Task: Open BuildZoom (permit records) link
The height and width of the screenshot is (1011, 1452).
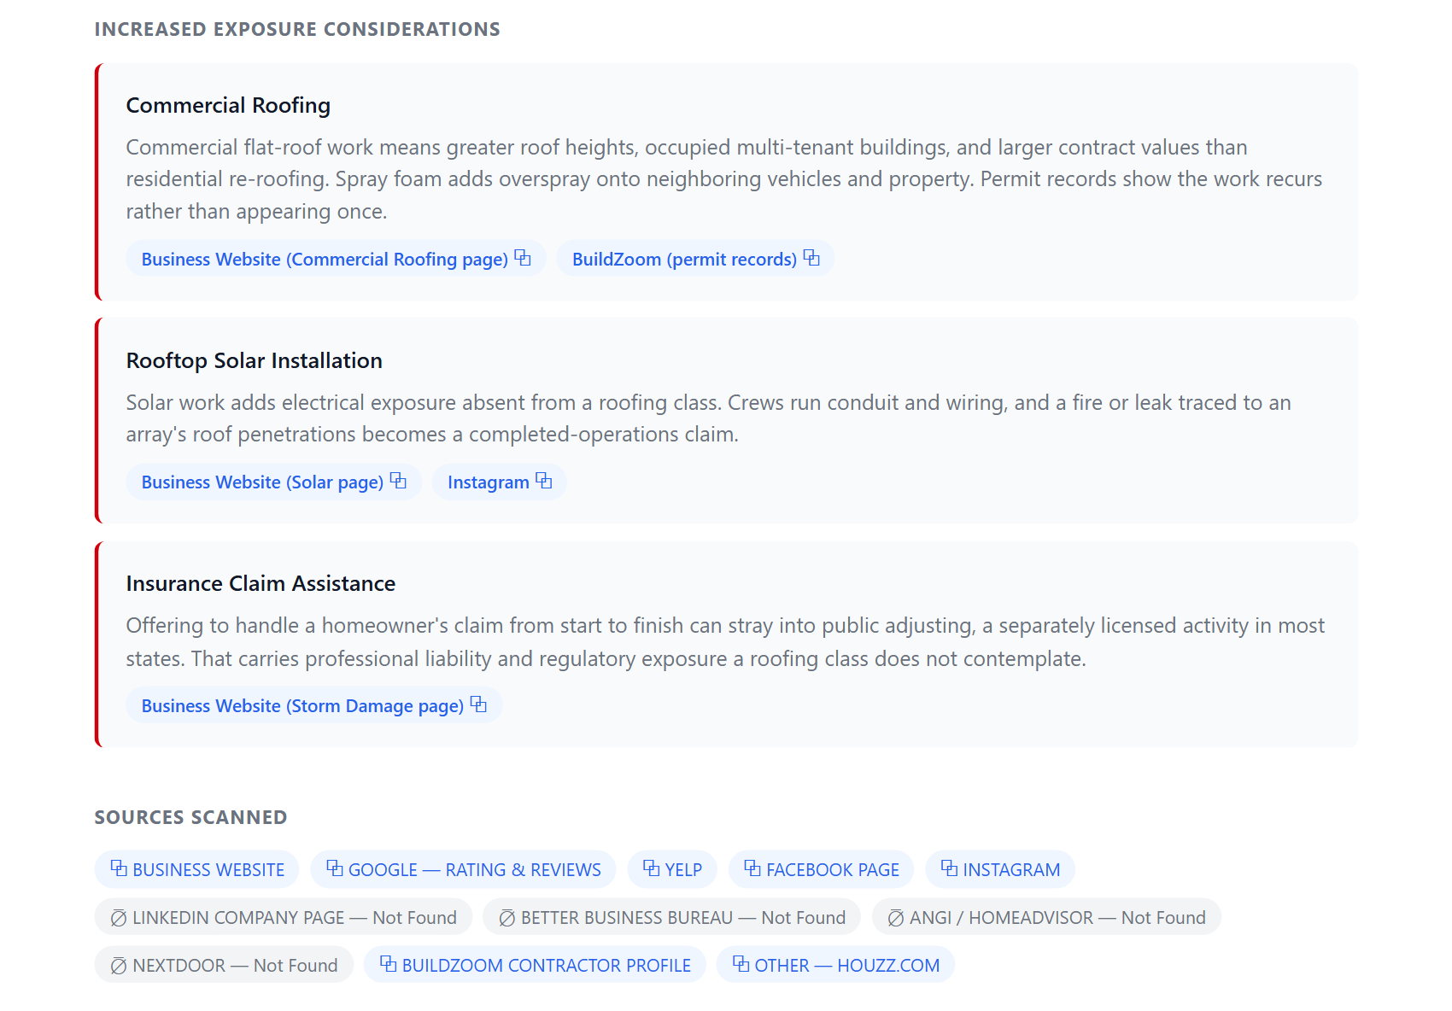Action: click(x=695, y=259)
